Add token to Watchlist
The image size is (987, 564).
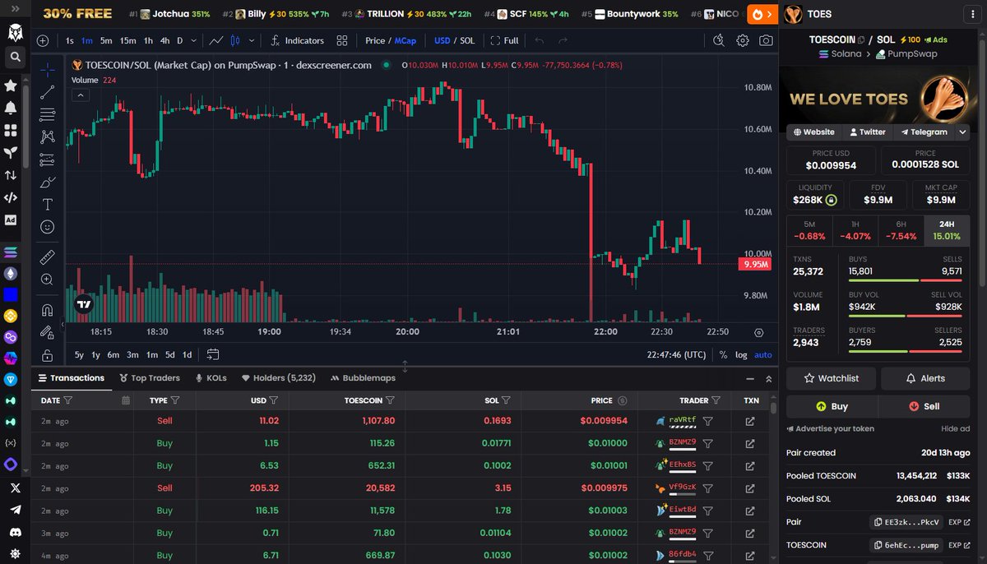[831, 378]
